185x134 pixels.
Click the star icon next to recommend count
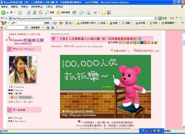[x=112, y=50]
